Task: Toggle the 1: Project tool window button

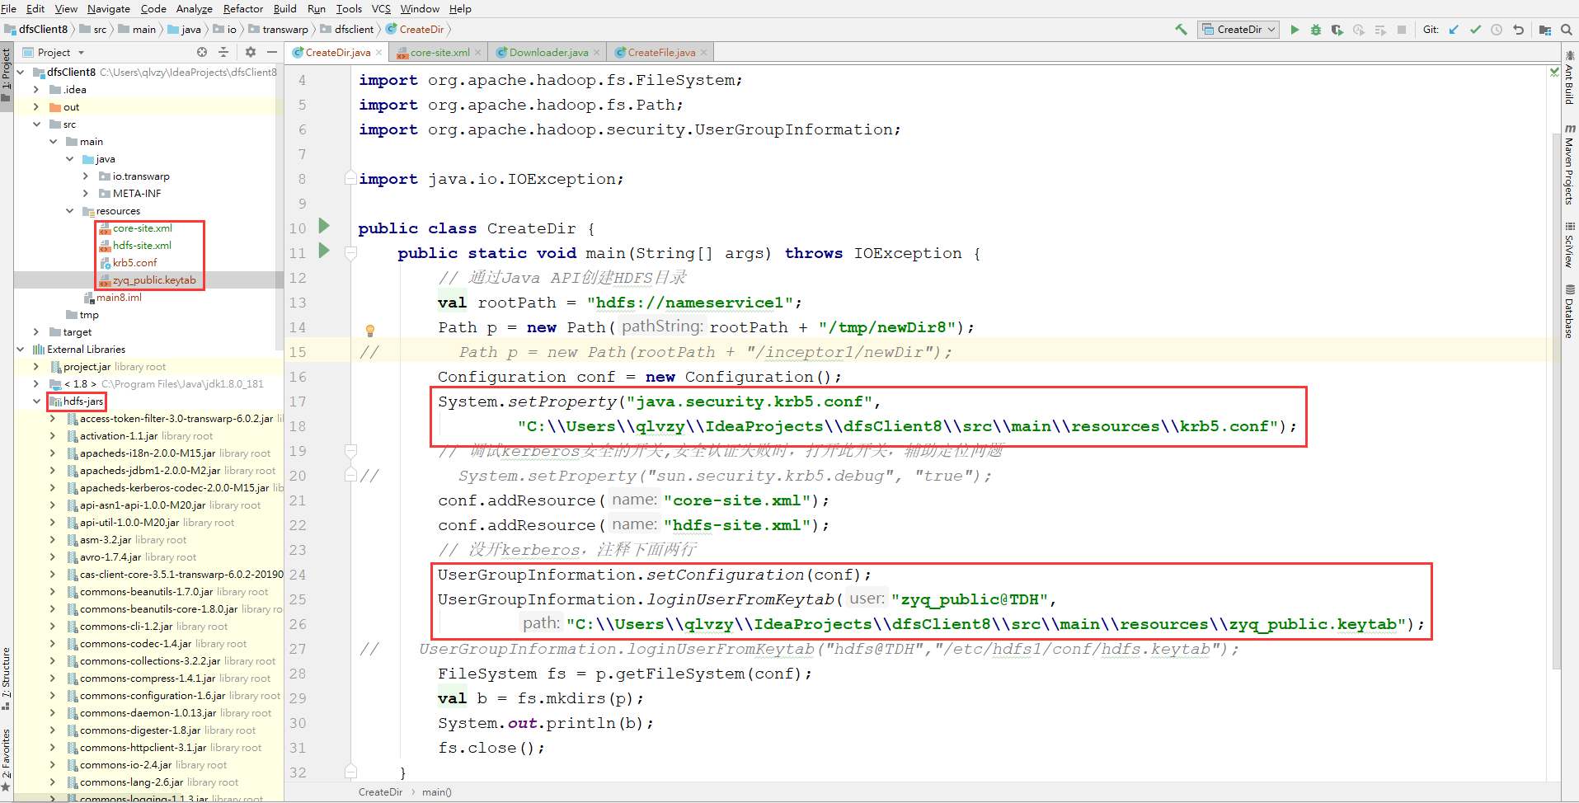Action: [6, 75]
